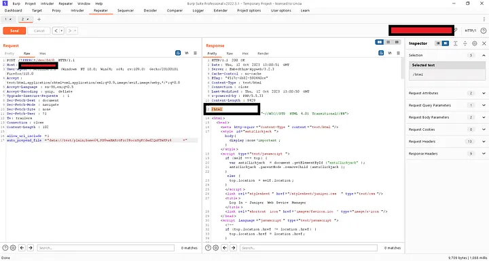489x261 pixels.
Task: Go to next match in response search
Action: point(233,248)
